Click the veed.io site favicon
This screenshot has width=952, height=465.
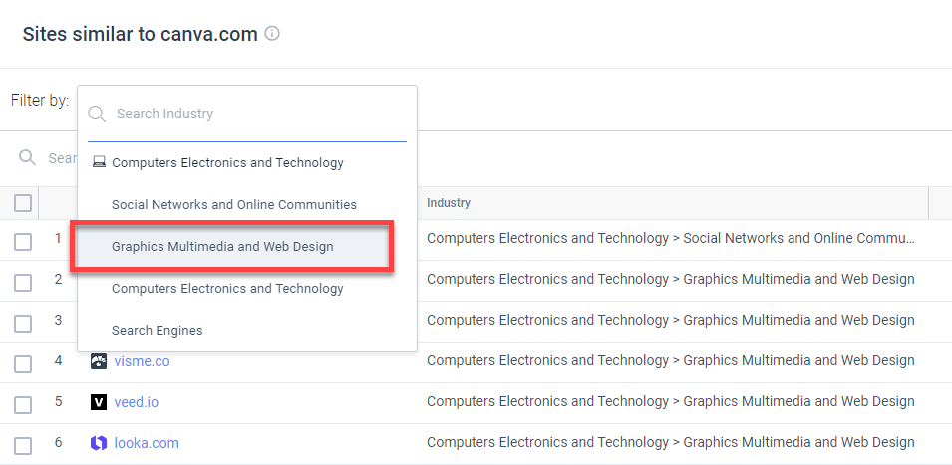point(99,402)
